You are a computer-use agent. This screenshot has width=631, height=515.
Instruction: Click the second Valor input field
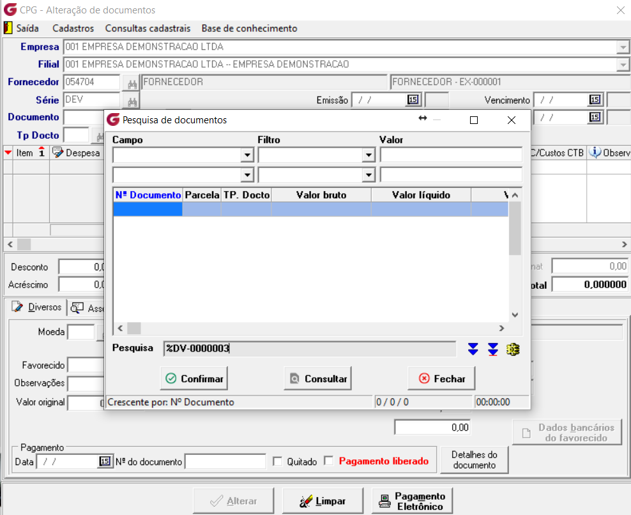(451, 174)
